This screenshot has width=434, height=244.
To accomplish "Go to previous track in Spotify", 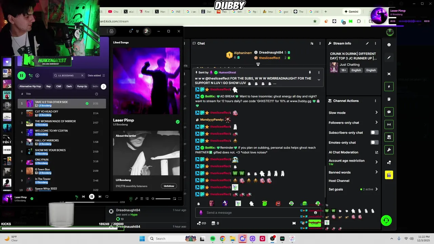I will pos(83,197).
